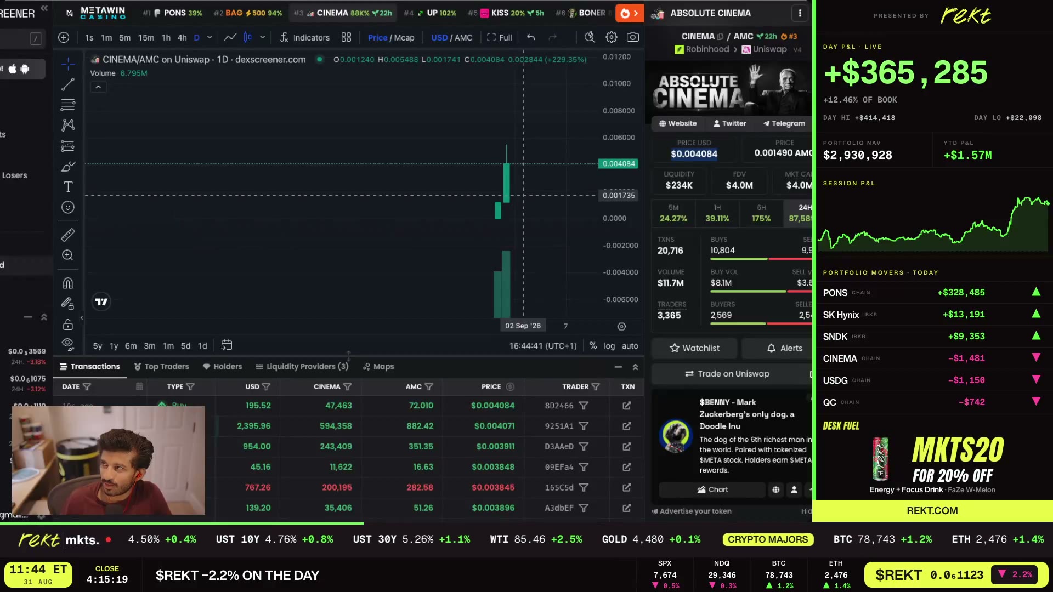
Task: Open the Indicators menu
Action: coord(304,38)
